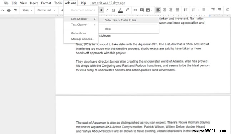
Task: Click the 'Now, DC is in no mood' paragraph
Action: coord(142,48)
